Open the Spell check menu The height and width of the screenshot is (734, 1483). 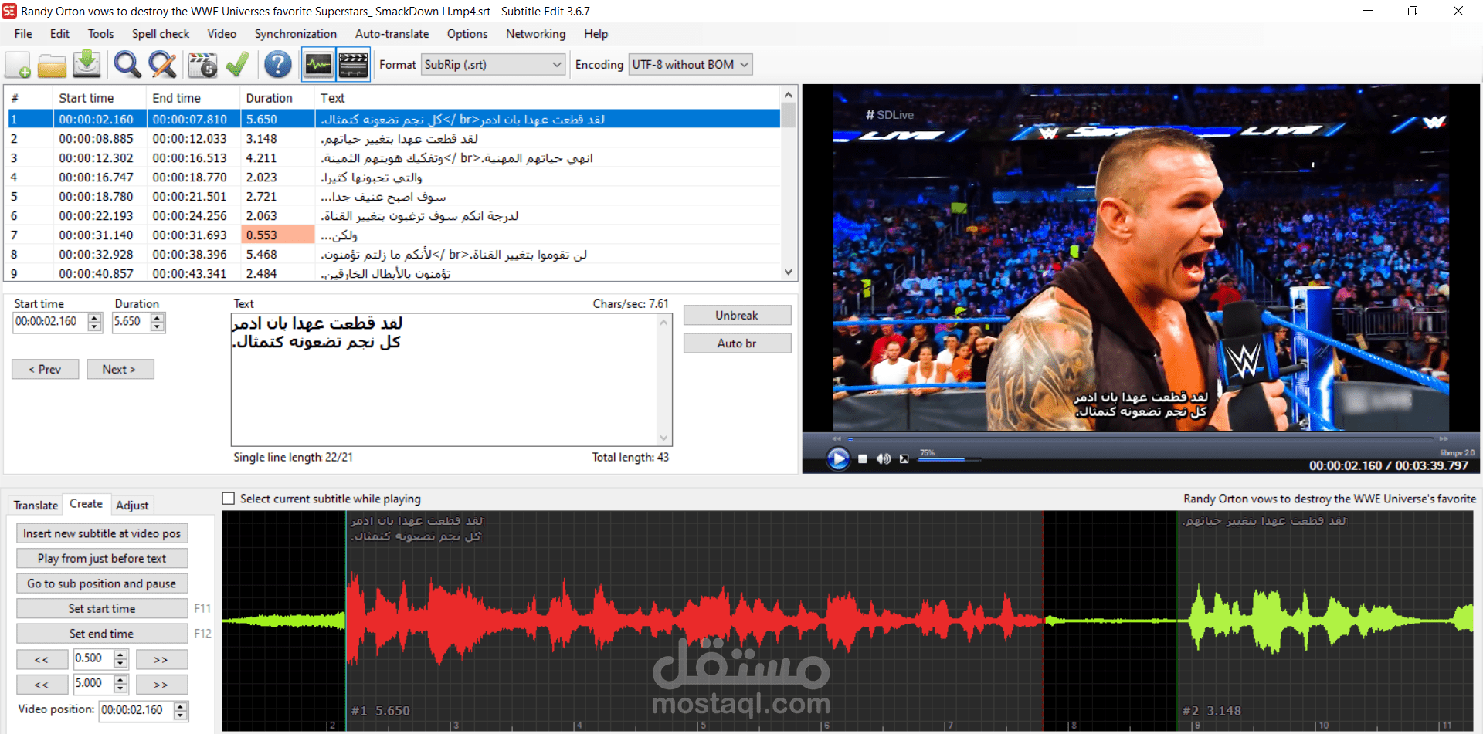161,34
